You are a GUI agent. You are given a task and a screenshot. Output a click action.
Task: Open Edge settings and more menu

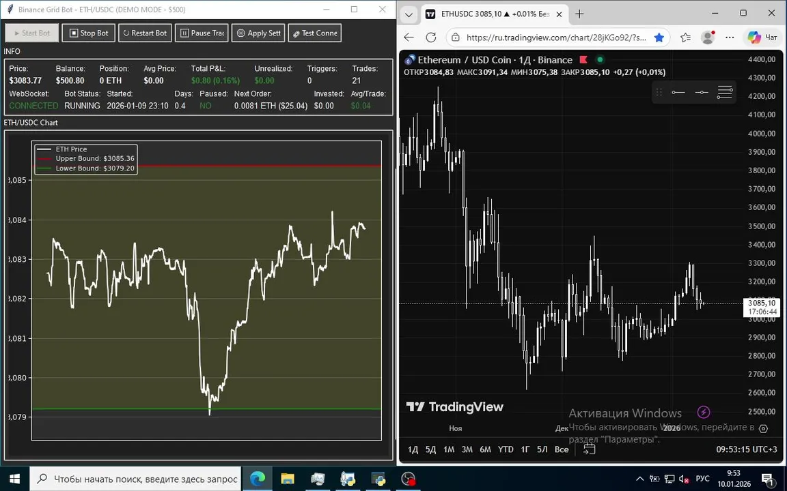[x=730, y=37]
